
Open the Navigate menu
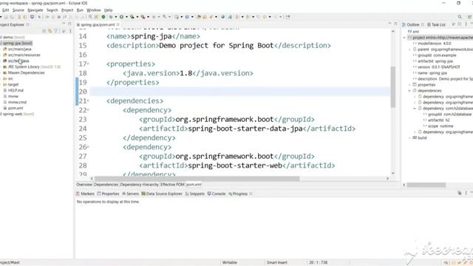click(x=35, y=10)
